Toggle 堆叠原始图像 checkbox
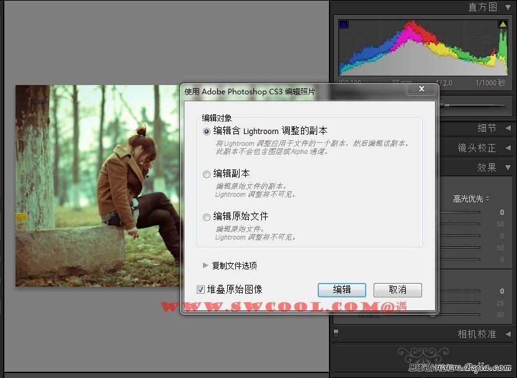The width and height of the screenshot is (517, 378). coord(200,290)
